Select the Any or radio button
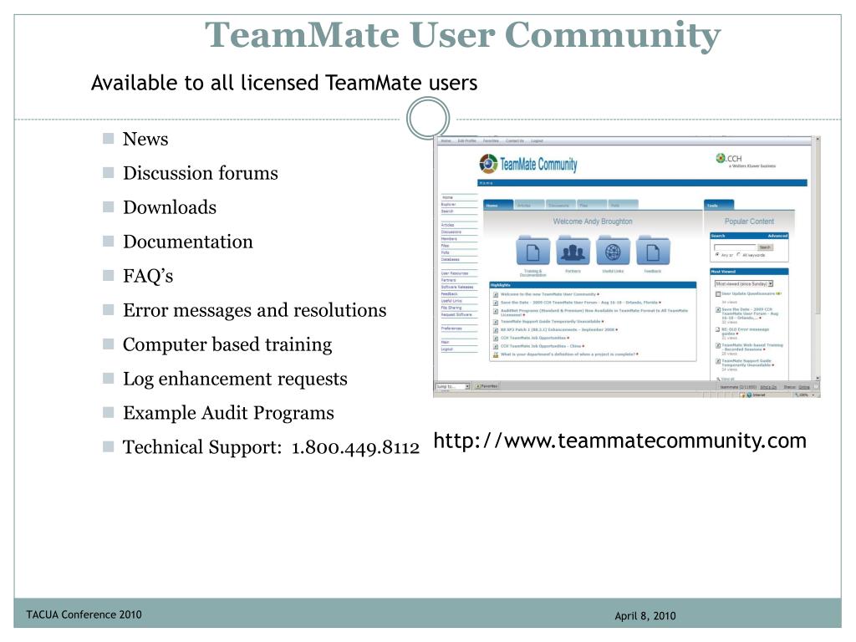Viewport: 856px width, 642px height. (717, 254)
